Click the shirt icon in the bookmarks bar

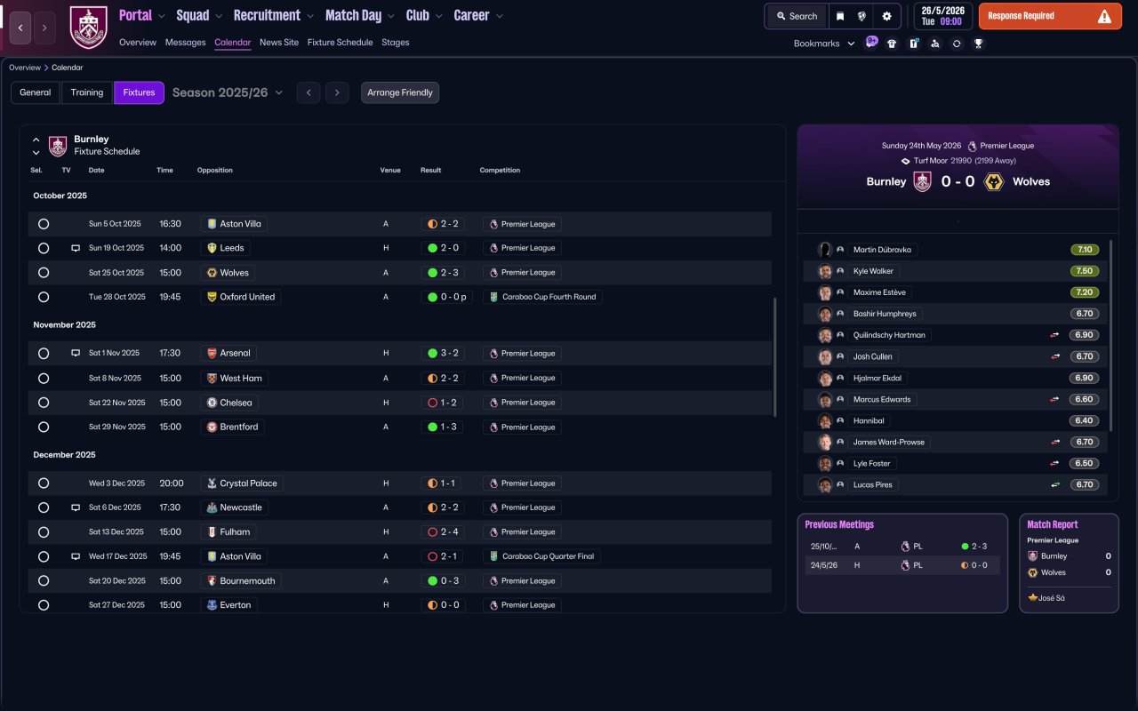pos(892,43)
